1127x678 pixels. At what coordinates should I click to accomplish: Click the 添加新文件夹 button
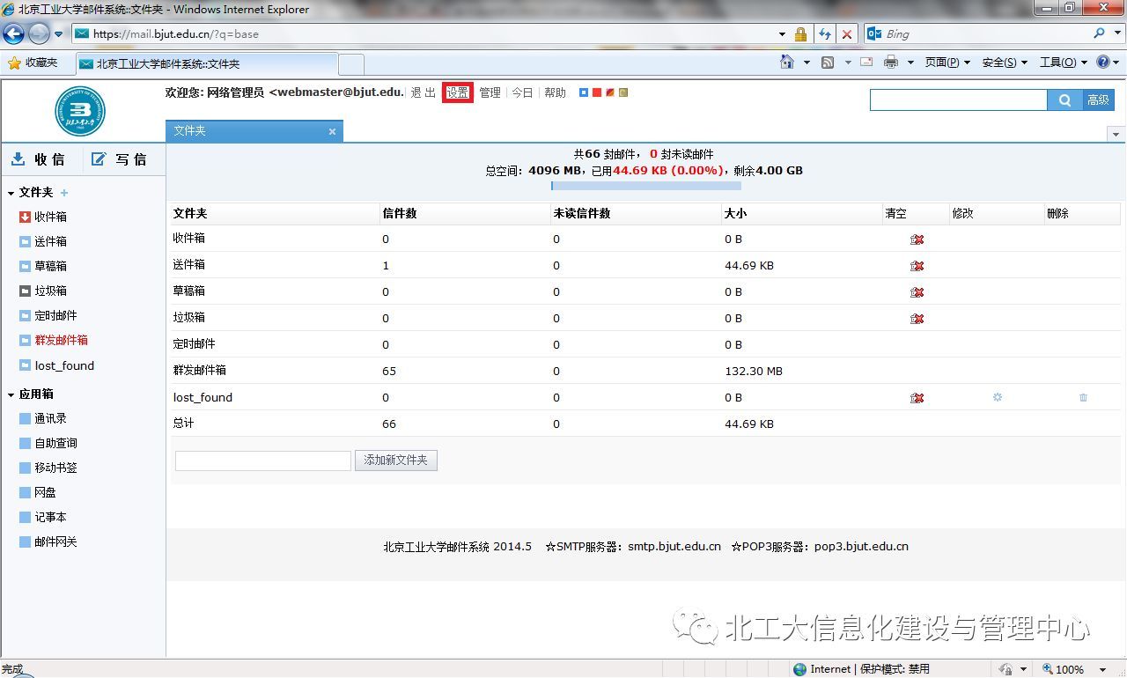[x=396, y=460]
